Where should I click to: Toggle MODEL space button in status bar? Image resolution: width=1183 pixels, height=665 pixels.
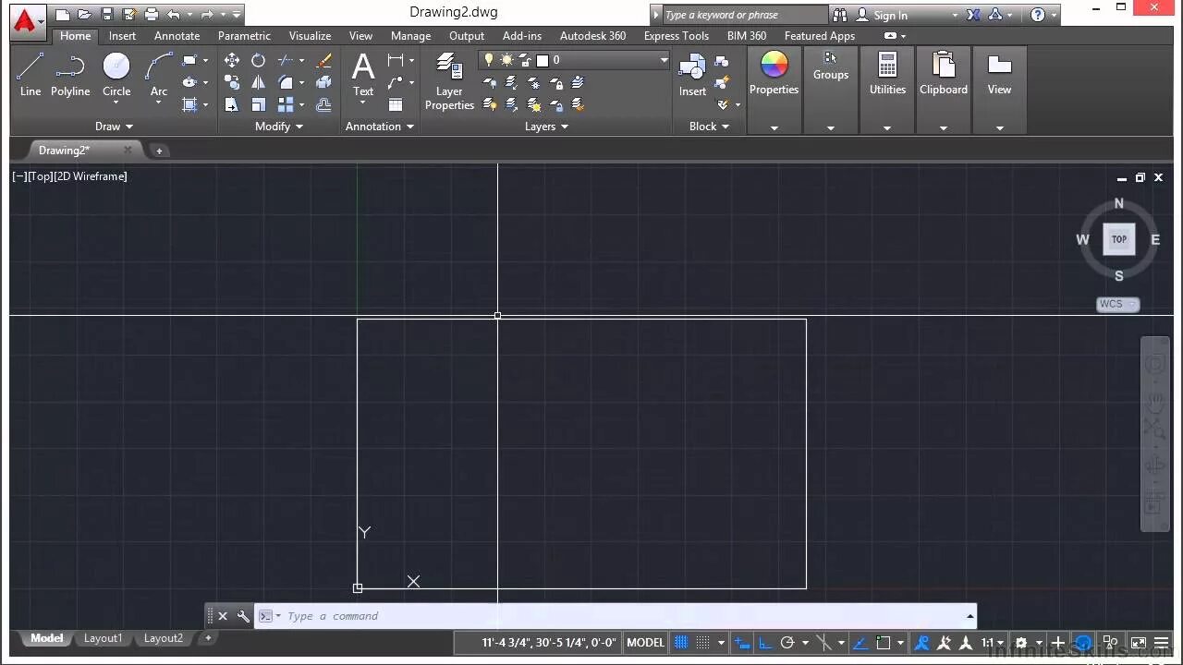pos(645,643)
